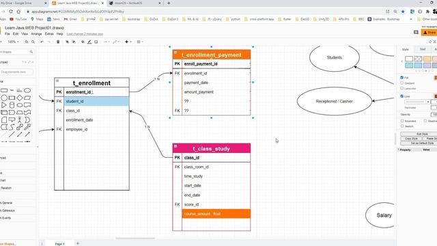This screenshot has width=437, height=246.
Task: Click the Zoom out magnifier icon
Action: (33, 42)
